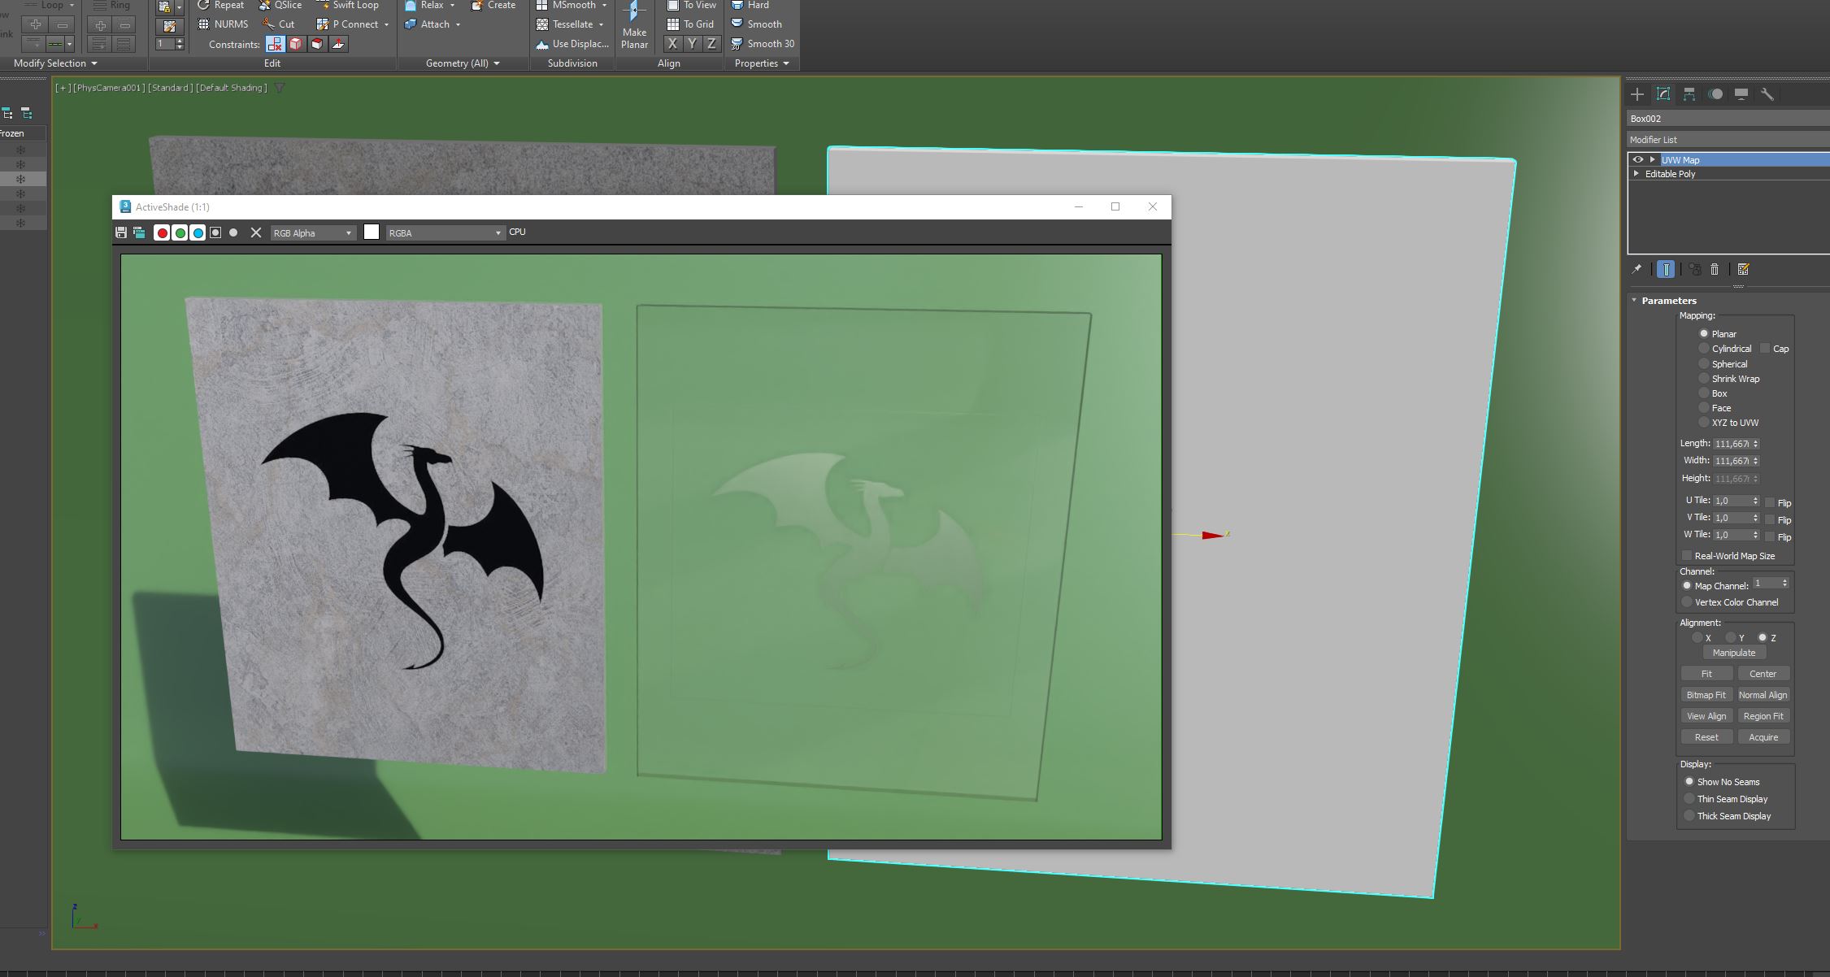Save the ActiveShade rendered image
This screenshot has width=1830, height=977.
[x=120, y=232]
